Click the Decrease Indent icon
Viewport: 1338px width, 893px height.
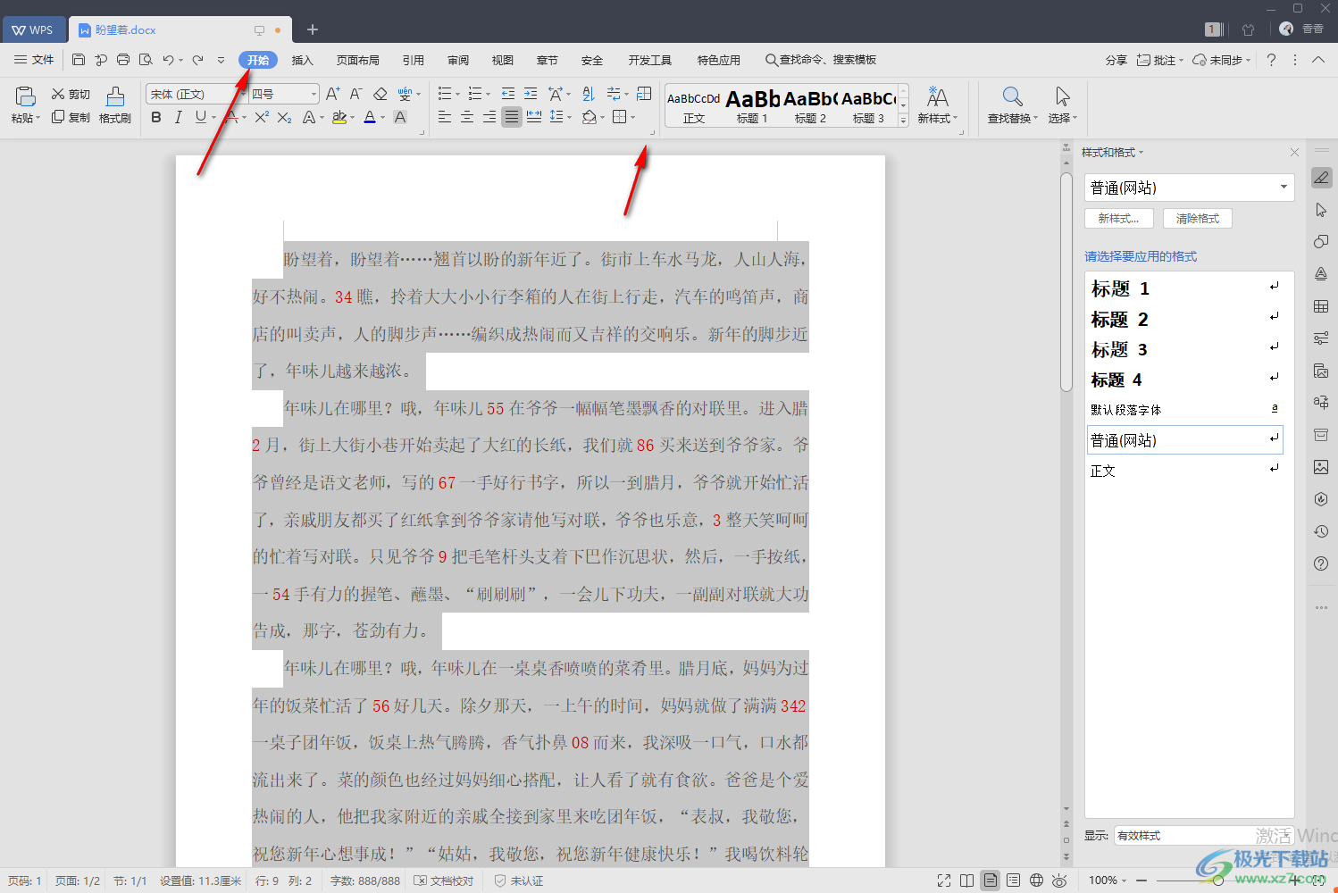(x=508, y=94)
